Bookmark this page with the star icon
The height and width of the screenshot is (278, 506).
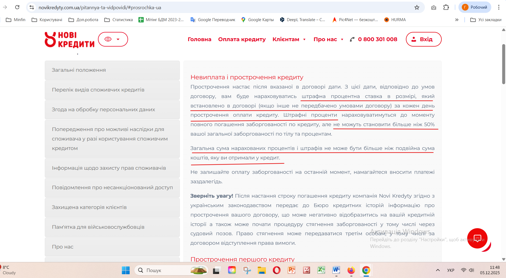[417, 7]
